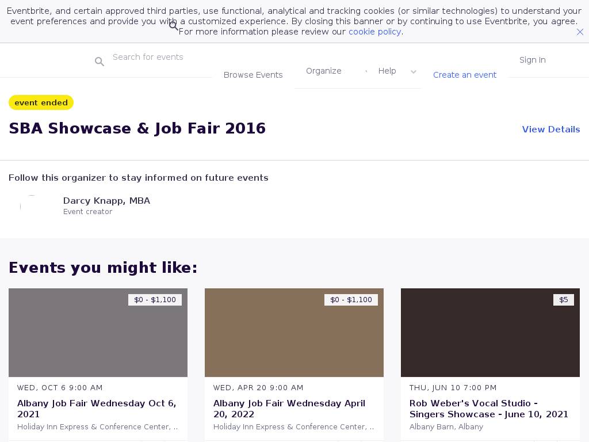The width and height of the screenshot is (589, 442).
Task: Dismiss the cookie banner with the X
Action: pos(580,32)
